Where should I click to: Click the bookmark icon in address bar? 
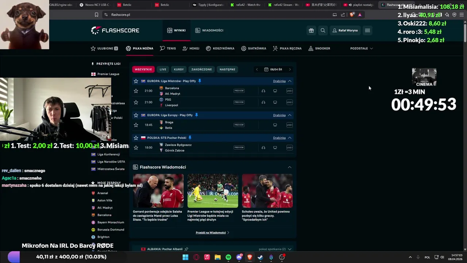click(x=96, y=15)
